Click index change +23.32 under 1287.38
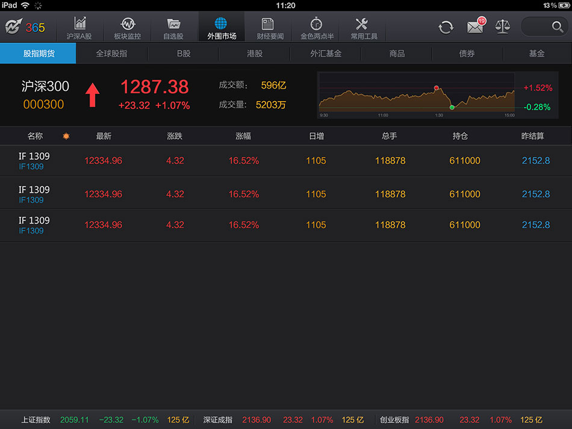The image size is (572, 429). click(x=134, y=105)
